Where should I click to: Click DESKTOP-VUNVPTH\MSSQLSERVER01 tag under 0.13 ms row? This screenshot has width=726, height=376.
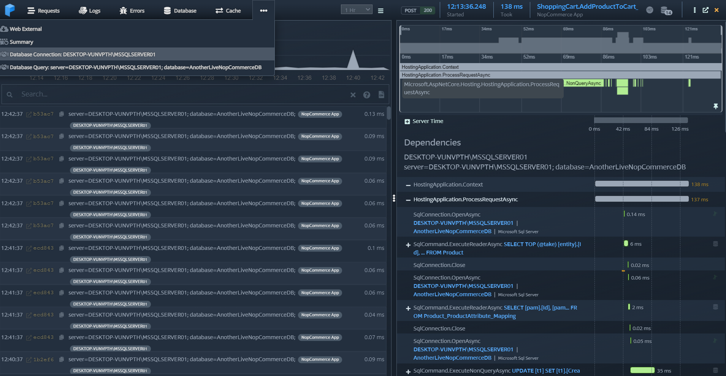pos(110,125)
